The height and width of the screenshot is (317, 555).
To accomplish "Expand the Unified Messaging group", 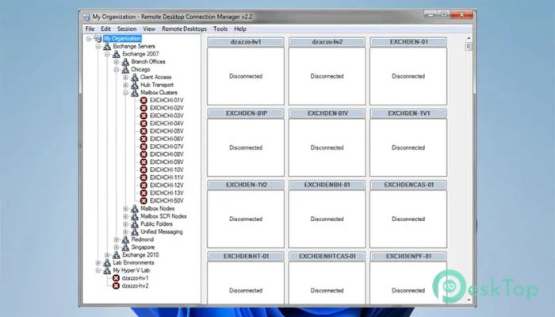I will click(x=125, y=231).
